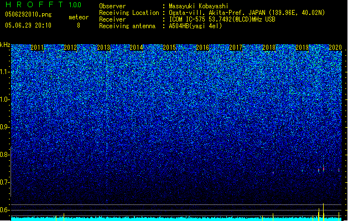Viewport: 348px width, 221px height.
Task: Click the ICOM IC-575 53.7492 MHz USB text
Action: coord(222,19)
